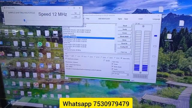Select the Verify OK log line

(x=67, y=48)
